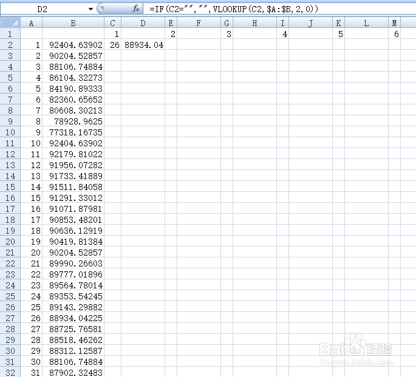Screen dimensions: 416x377
Task: Click cell with 77318.16735
Action: tap(73, 132)
